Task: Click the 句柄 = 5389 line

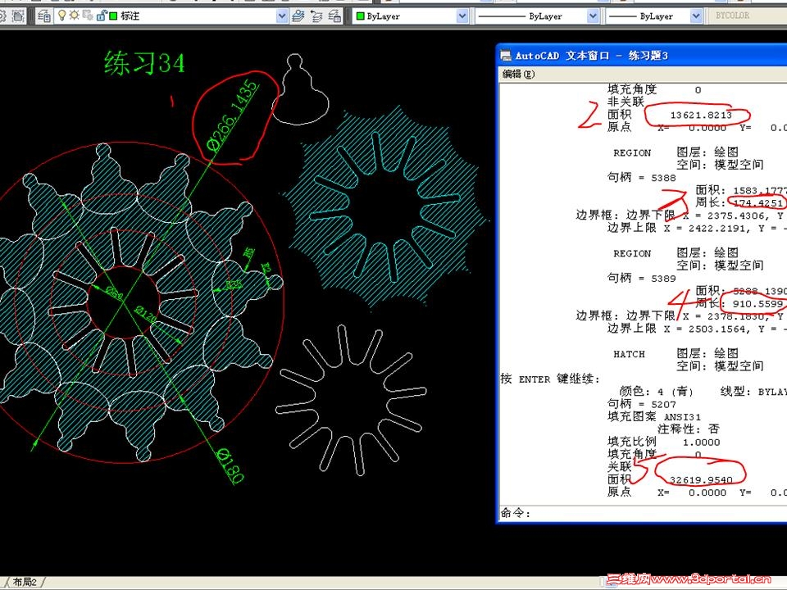Action: click(x=641, y=278)
